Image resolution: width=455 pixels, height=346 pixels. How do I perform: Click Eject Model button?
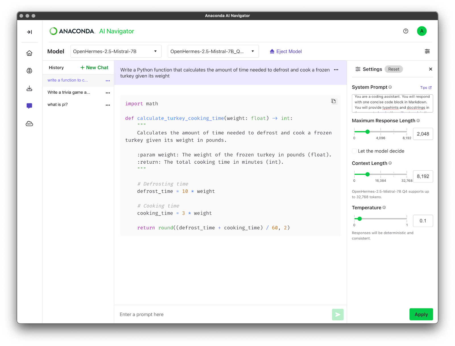pyautogui.click(x=286, y=51)
